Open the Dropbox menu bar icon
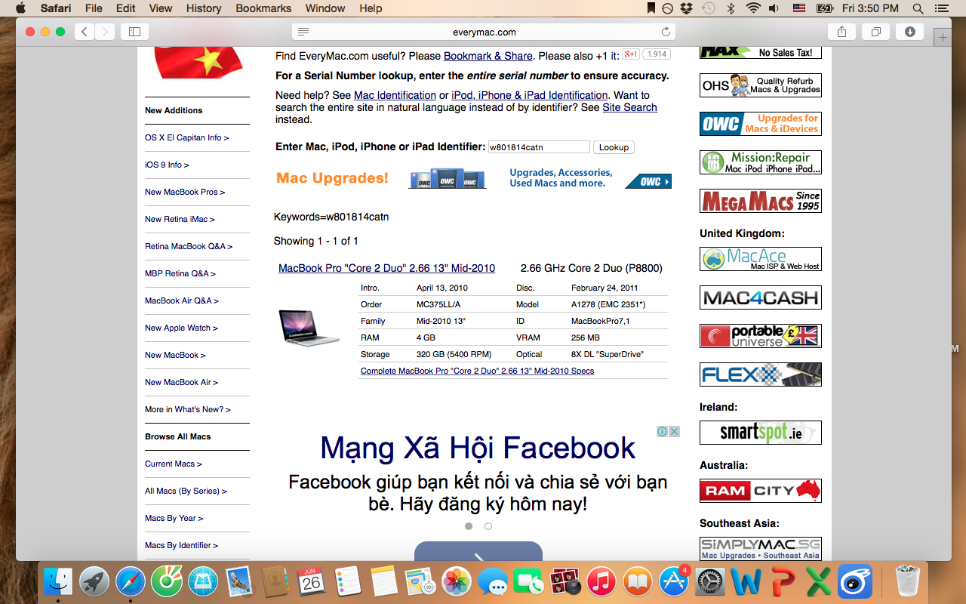 point(687,8)
